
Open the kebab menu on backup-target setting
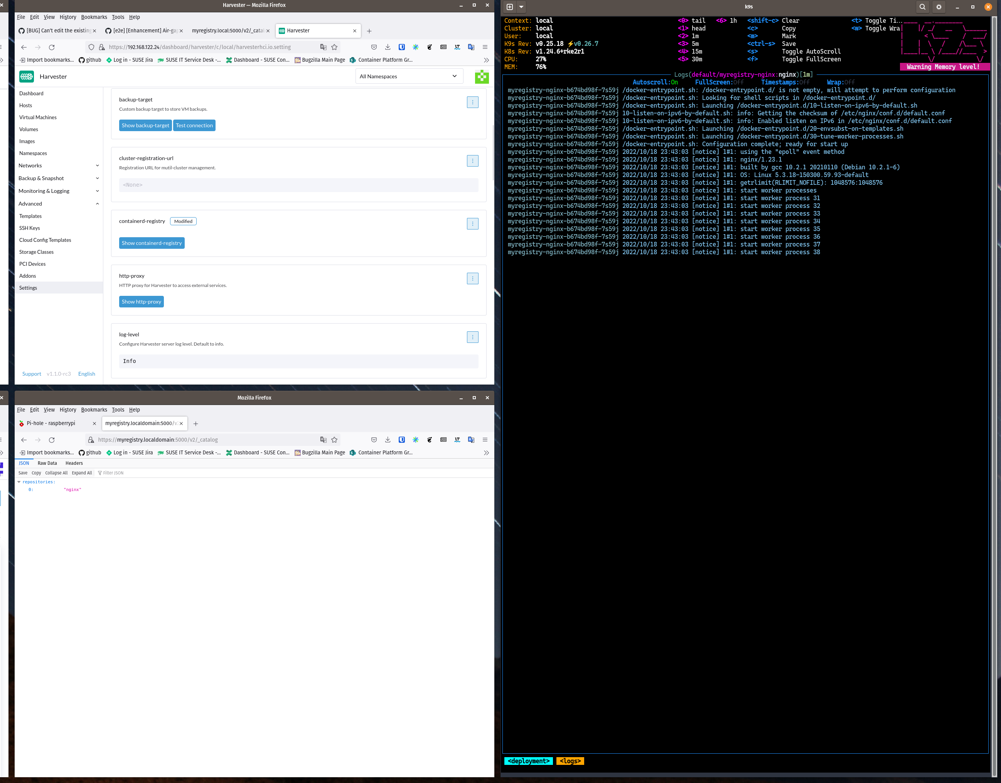tap(472, 102)
